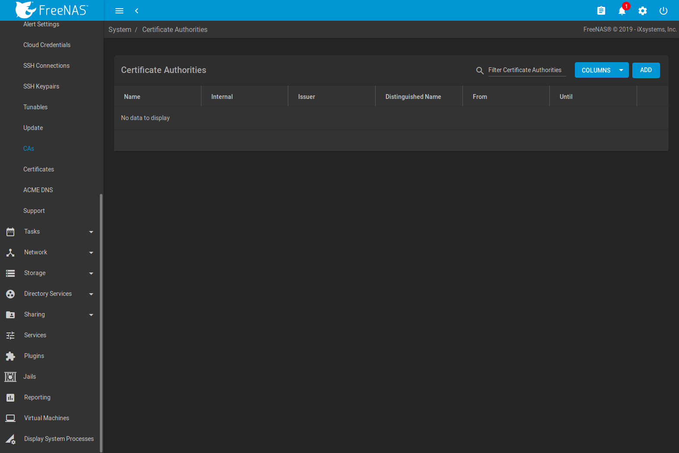Open SSH Connections
The width and height of the screenshot is (679, 453).
click(x=46, y=66)
